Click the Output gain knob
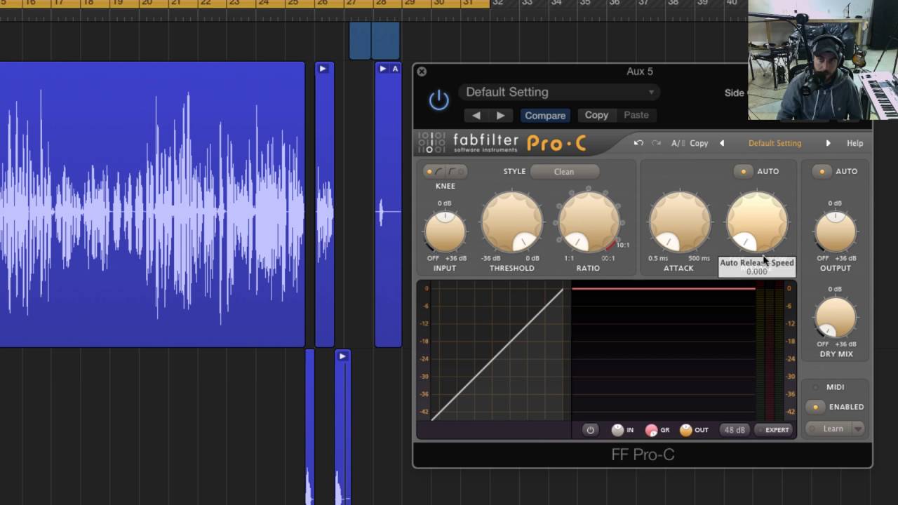The height and width of the screenshot is (505, 898). point(835,231)
